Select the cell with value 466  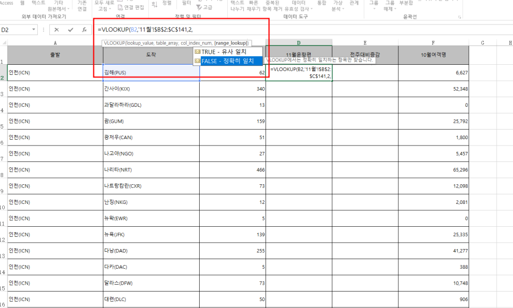point(232,170)
